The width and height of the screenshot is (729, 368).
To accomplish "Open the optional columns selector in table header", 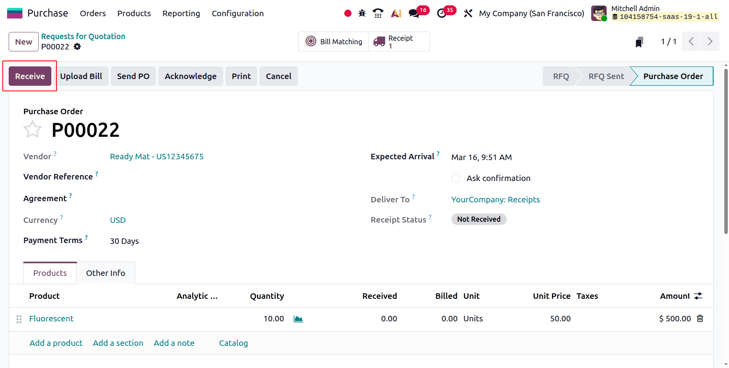I will click(698, 296).
